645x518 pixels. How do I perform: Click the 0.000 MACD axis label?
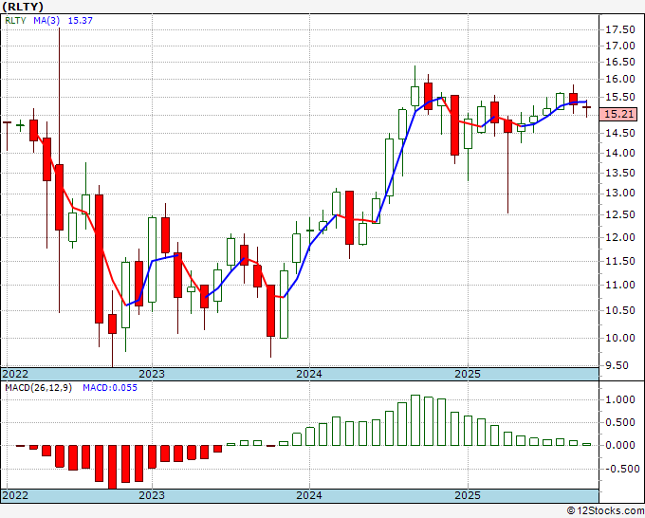click(620, 445)
